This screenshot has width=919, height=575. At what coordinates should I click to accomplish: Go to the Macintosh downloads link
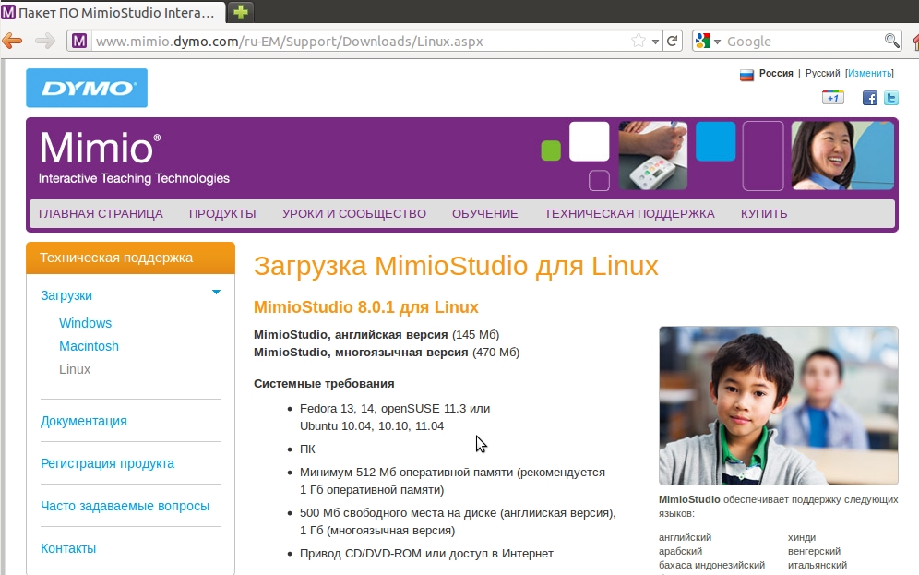(x=90, y=346)
